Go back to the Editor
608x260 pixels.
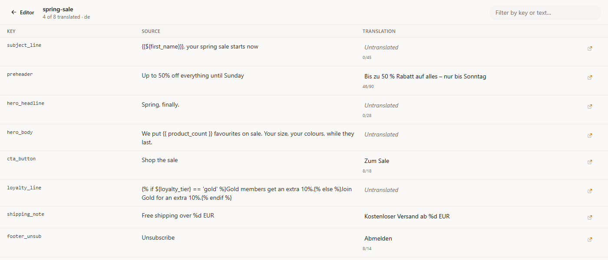coord(23,13)
